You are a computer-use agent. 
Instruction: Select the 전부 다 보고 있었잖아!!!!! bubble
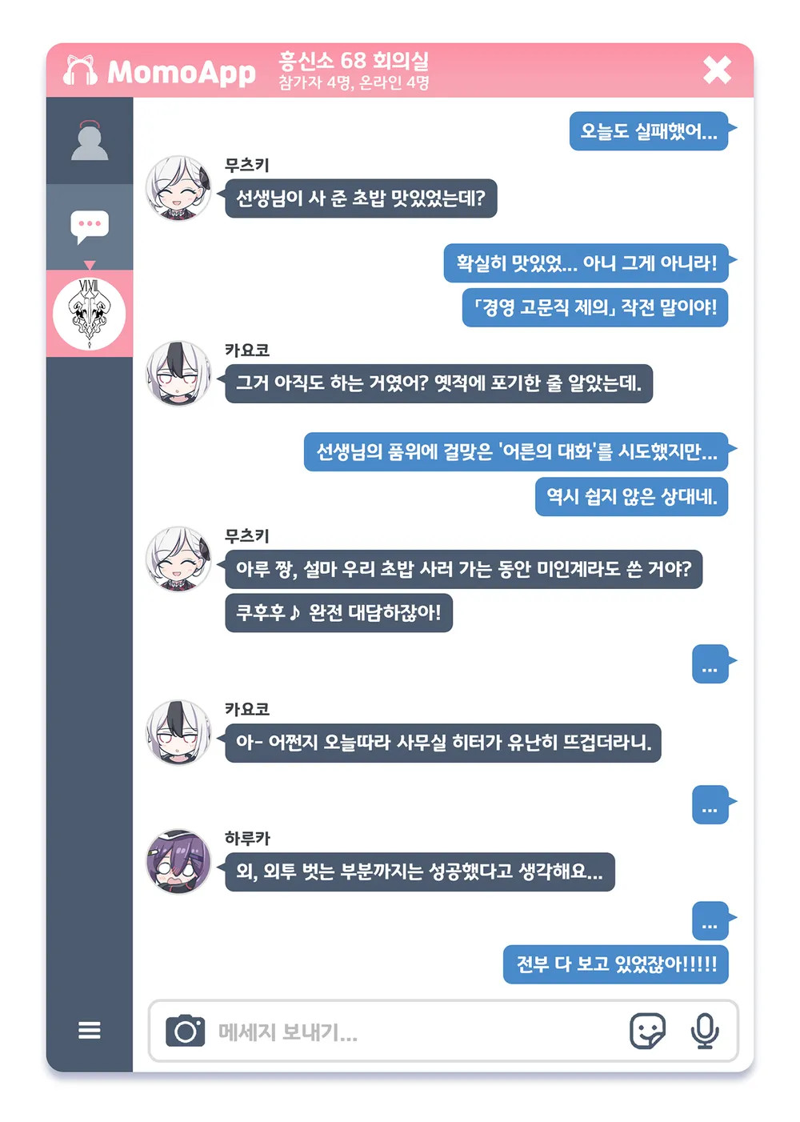tap(616, 964)
